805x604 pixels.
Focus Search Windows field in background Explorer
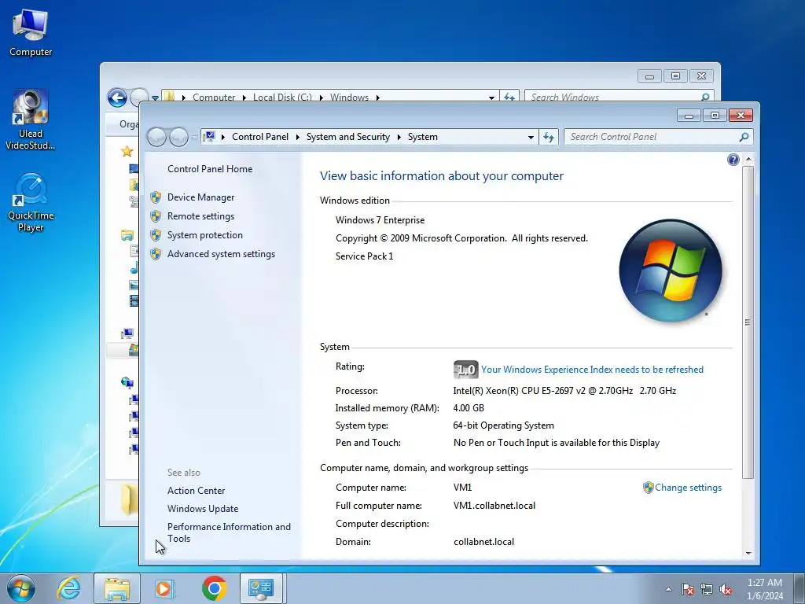[613, 97]
